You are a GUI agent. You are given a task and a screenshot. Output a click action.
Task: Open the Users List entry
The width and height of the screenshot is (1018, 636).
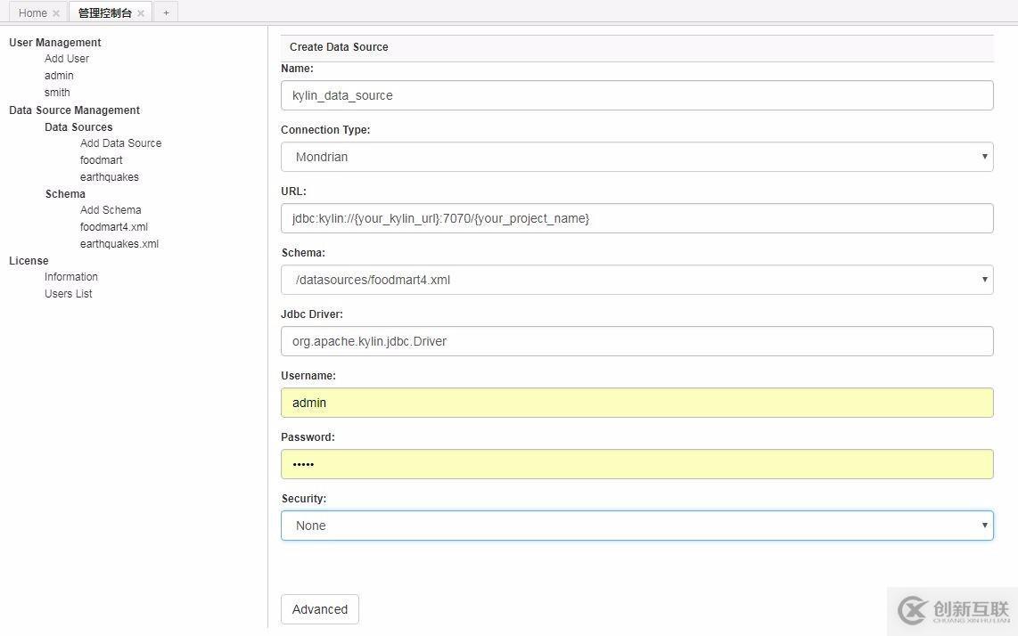69,294
